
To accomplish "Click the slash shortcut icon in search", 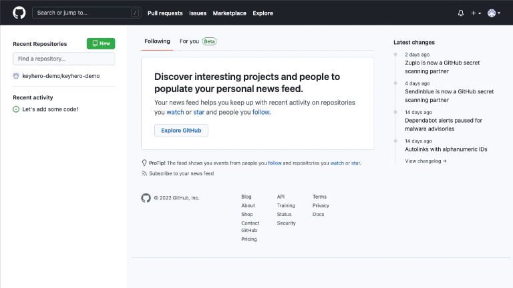I will (135, 13).
